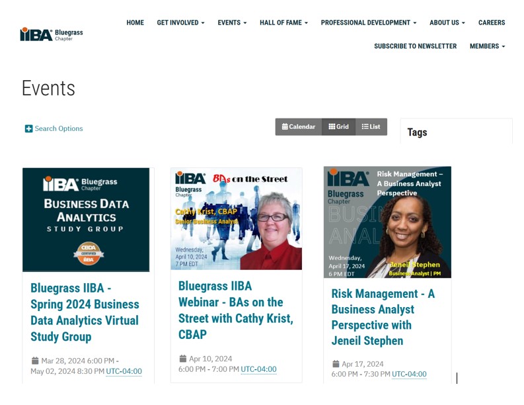Open Business Data Analytics Study Group event title
This screenshot has width=524, height=405.
[85, 312]
